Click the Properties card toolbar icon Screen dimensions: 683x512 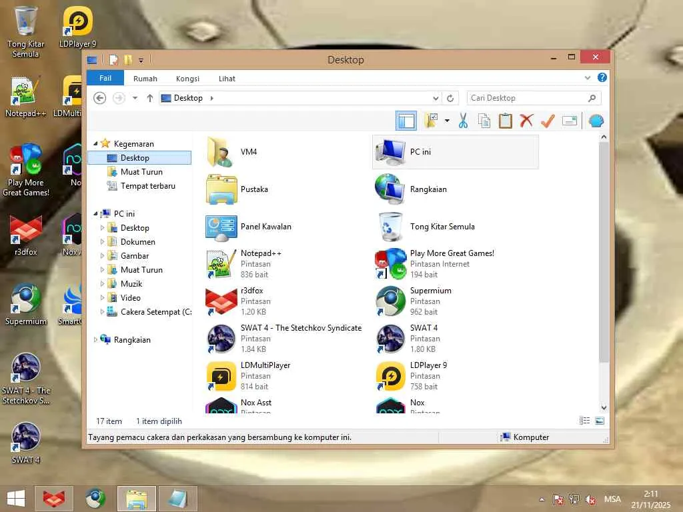[x=570, y=121]
